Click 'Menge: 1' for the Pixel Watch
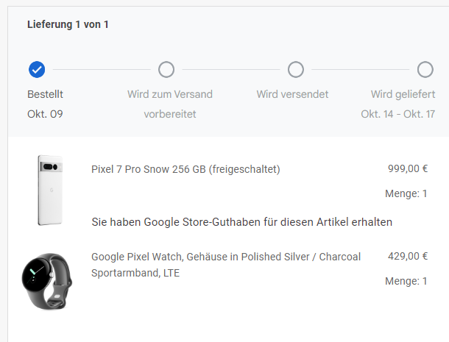This screenshot has width=449, height=342. tap(406, 281)
